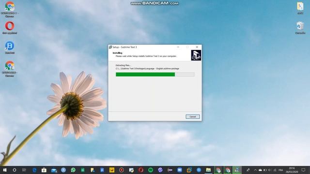Open Cortana search circle on taskbar
Image resolution: width=310 pixels, height=174 pixels.
pos(15,170)
